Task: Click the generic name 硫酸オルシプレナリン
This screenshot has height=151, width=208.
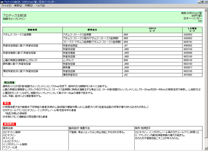Action: coord(14,19)
